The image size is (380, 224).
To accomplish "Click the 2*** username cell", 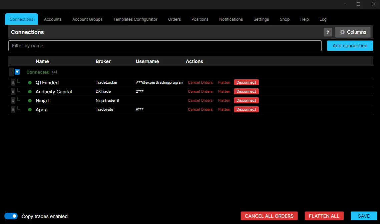I will point(139,91).
